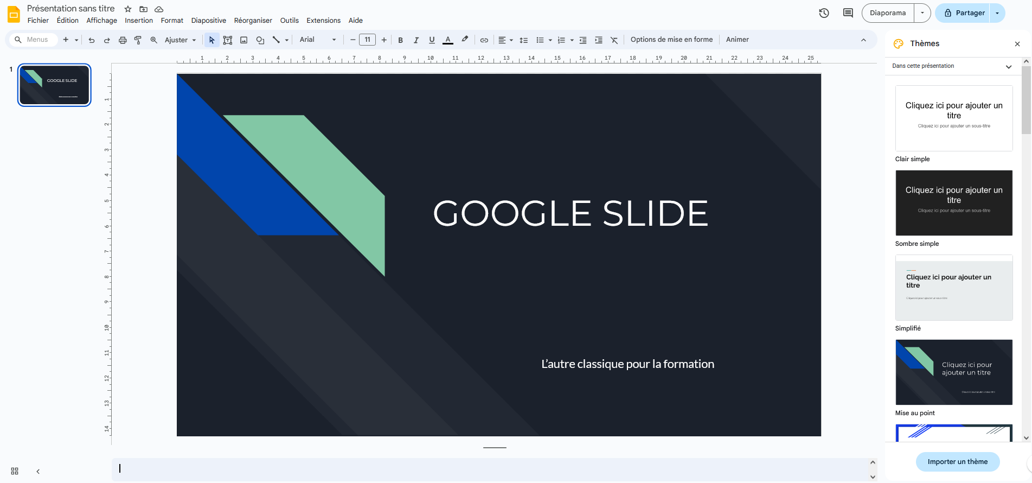Open the highlight color pen
The width and height of the screenshot is (1032, 483).
465,40
